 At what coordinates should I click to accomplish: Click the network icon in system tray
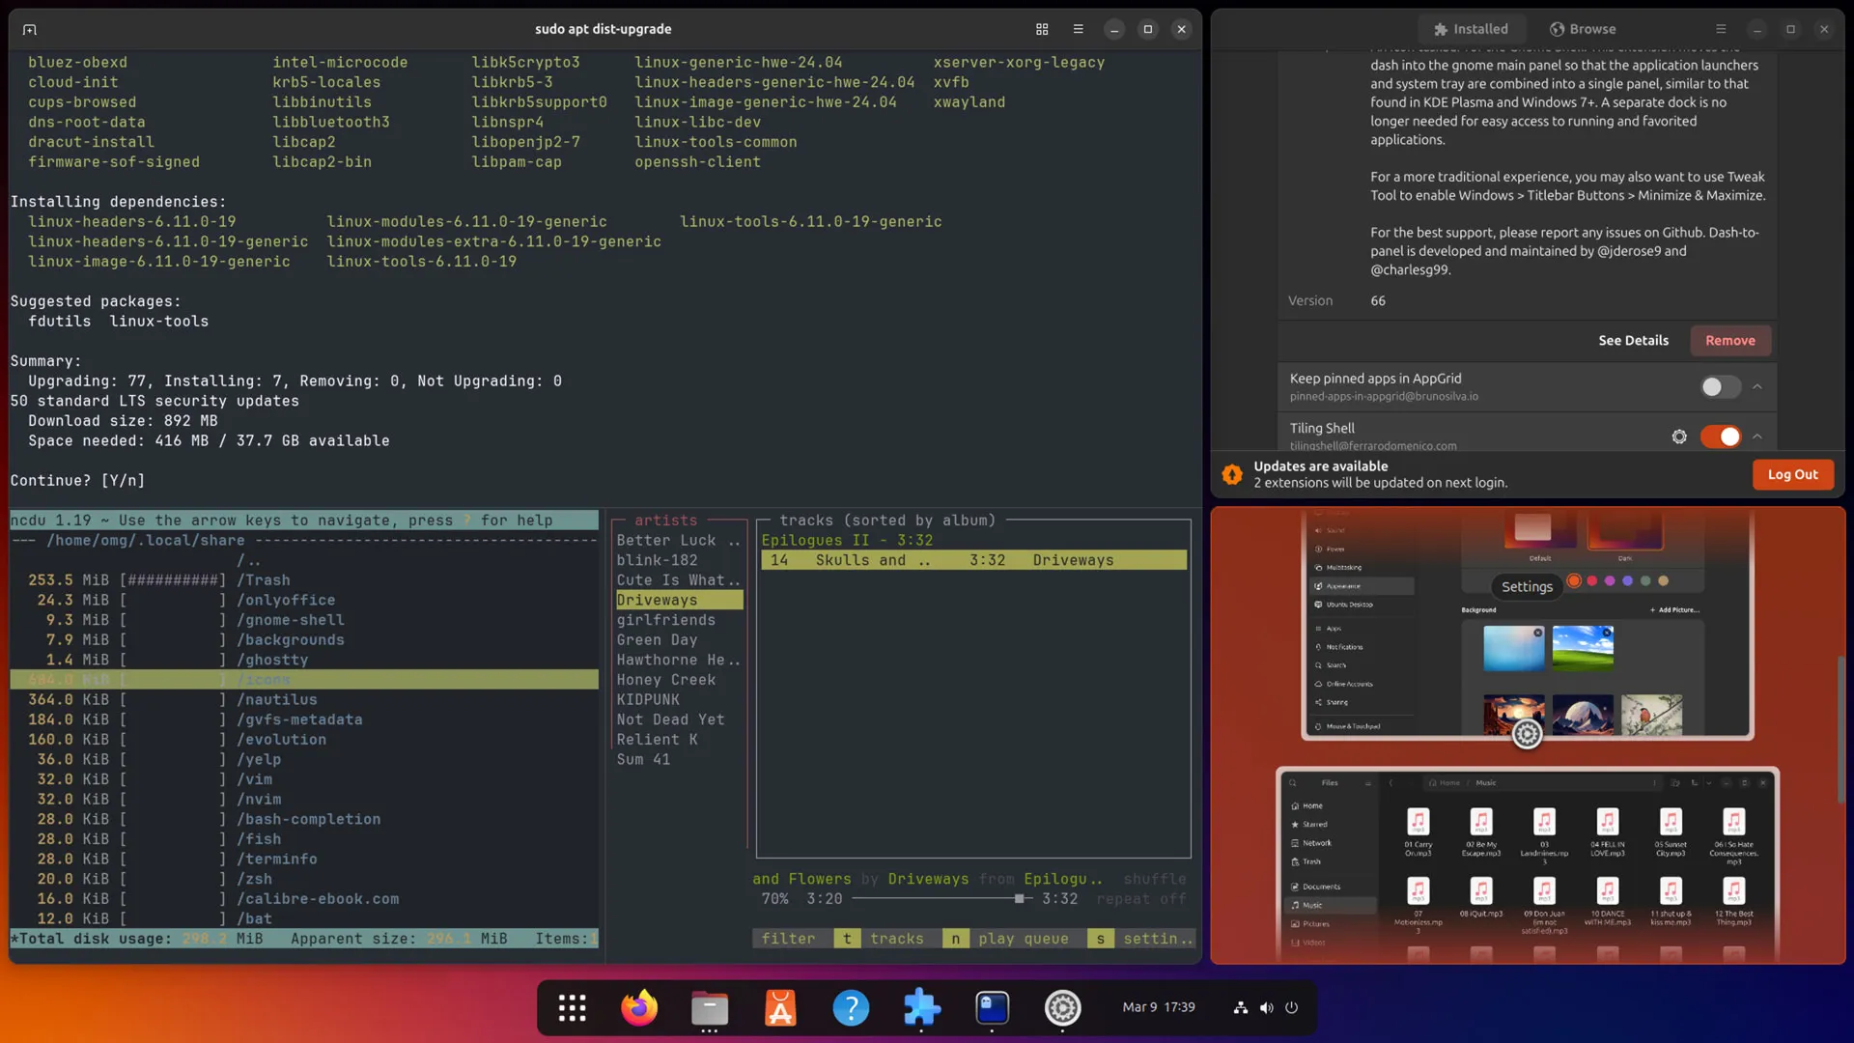(x=1241, y=1007)
